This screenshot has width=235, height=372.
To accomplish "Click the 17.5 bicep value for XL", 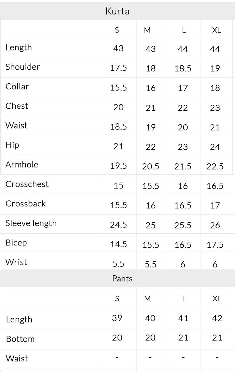I will (x=215, y=245).
